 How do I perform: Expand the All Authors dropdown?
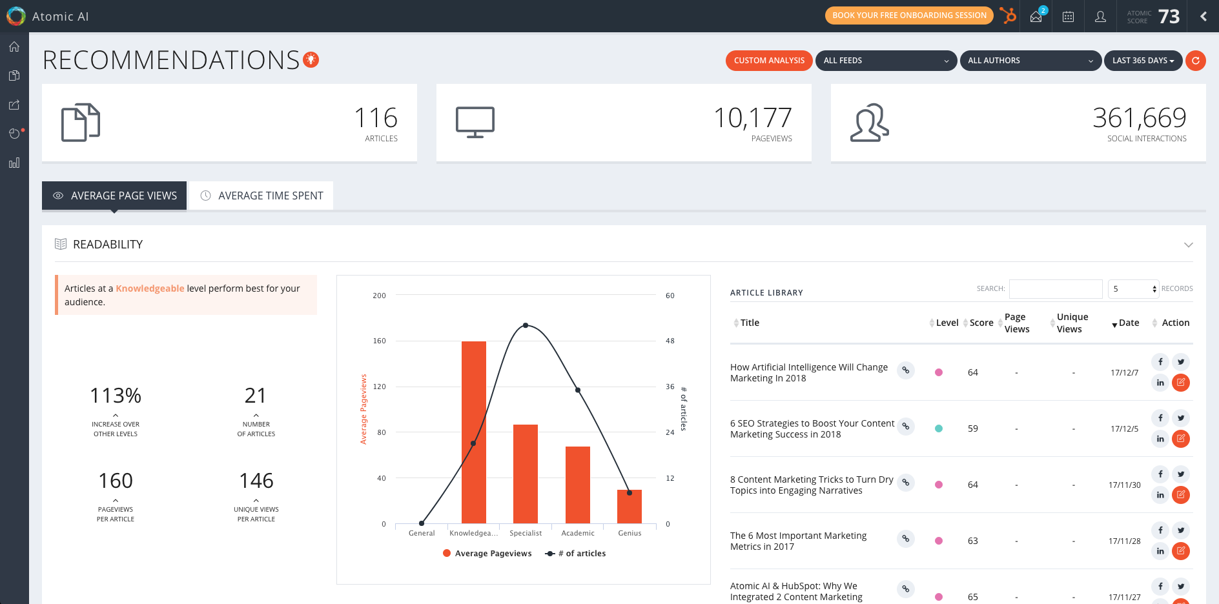pyautogui.click(x=1030, y=61)
